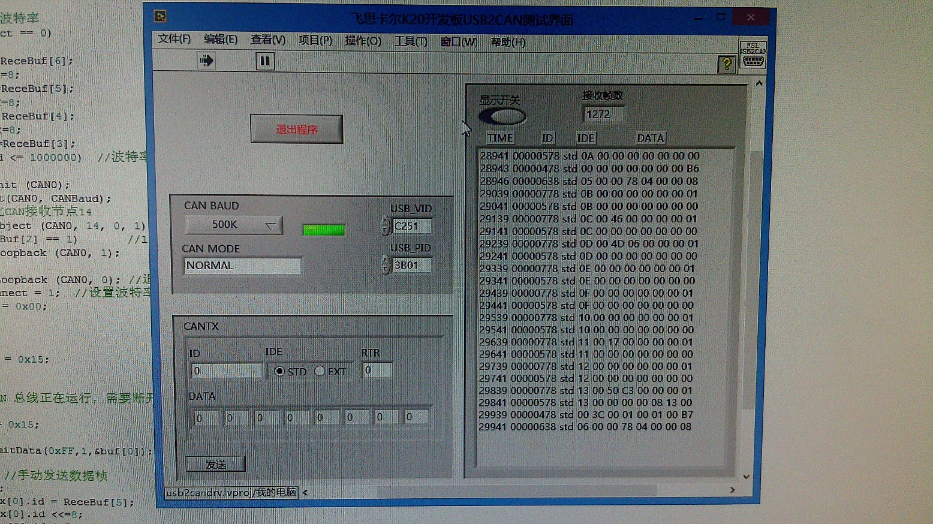Click the horizontal scrollbar left arrow
This screenshot has height=524, width=933.
coord(305,492)
